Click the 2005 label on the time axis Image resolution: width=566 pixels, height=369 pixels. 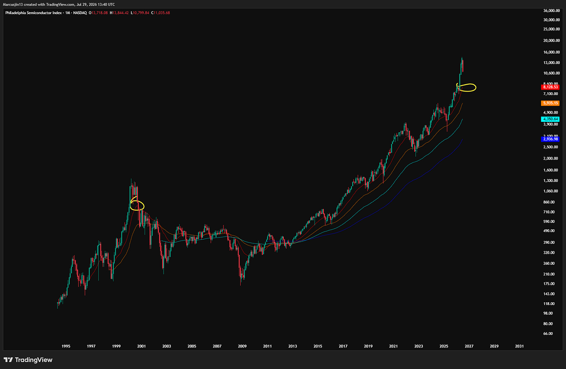[x=192, y=346]
